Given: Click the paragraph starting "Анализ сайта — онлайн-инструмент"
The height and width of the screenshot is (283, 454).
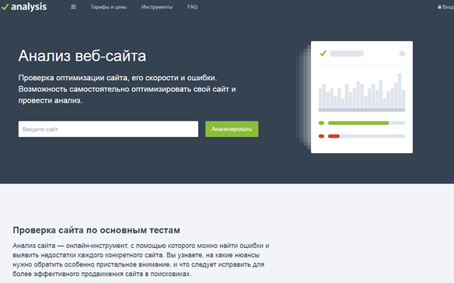Looking at the screenshot, I should [141, 260].
